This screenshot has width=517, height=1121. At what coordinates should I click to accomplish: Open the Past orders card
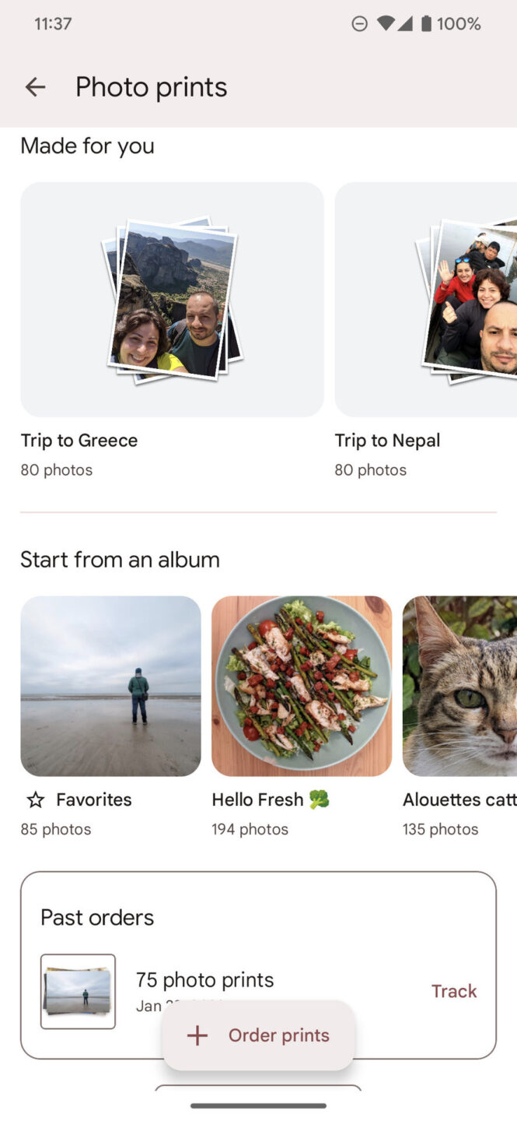[96, 917]
